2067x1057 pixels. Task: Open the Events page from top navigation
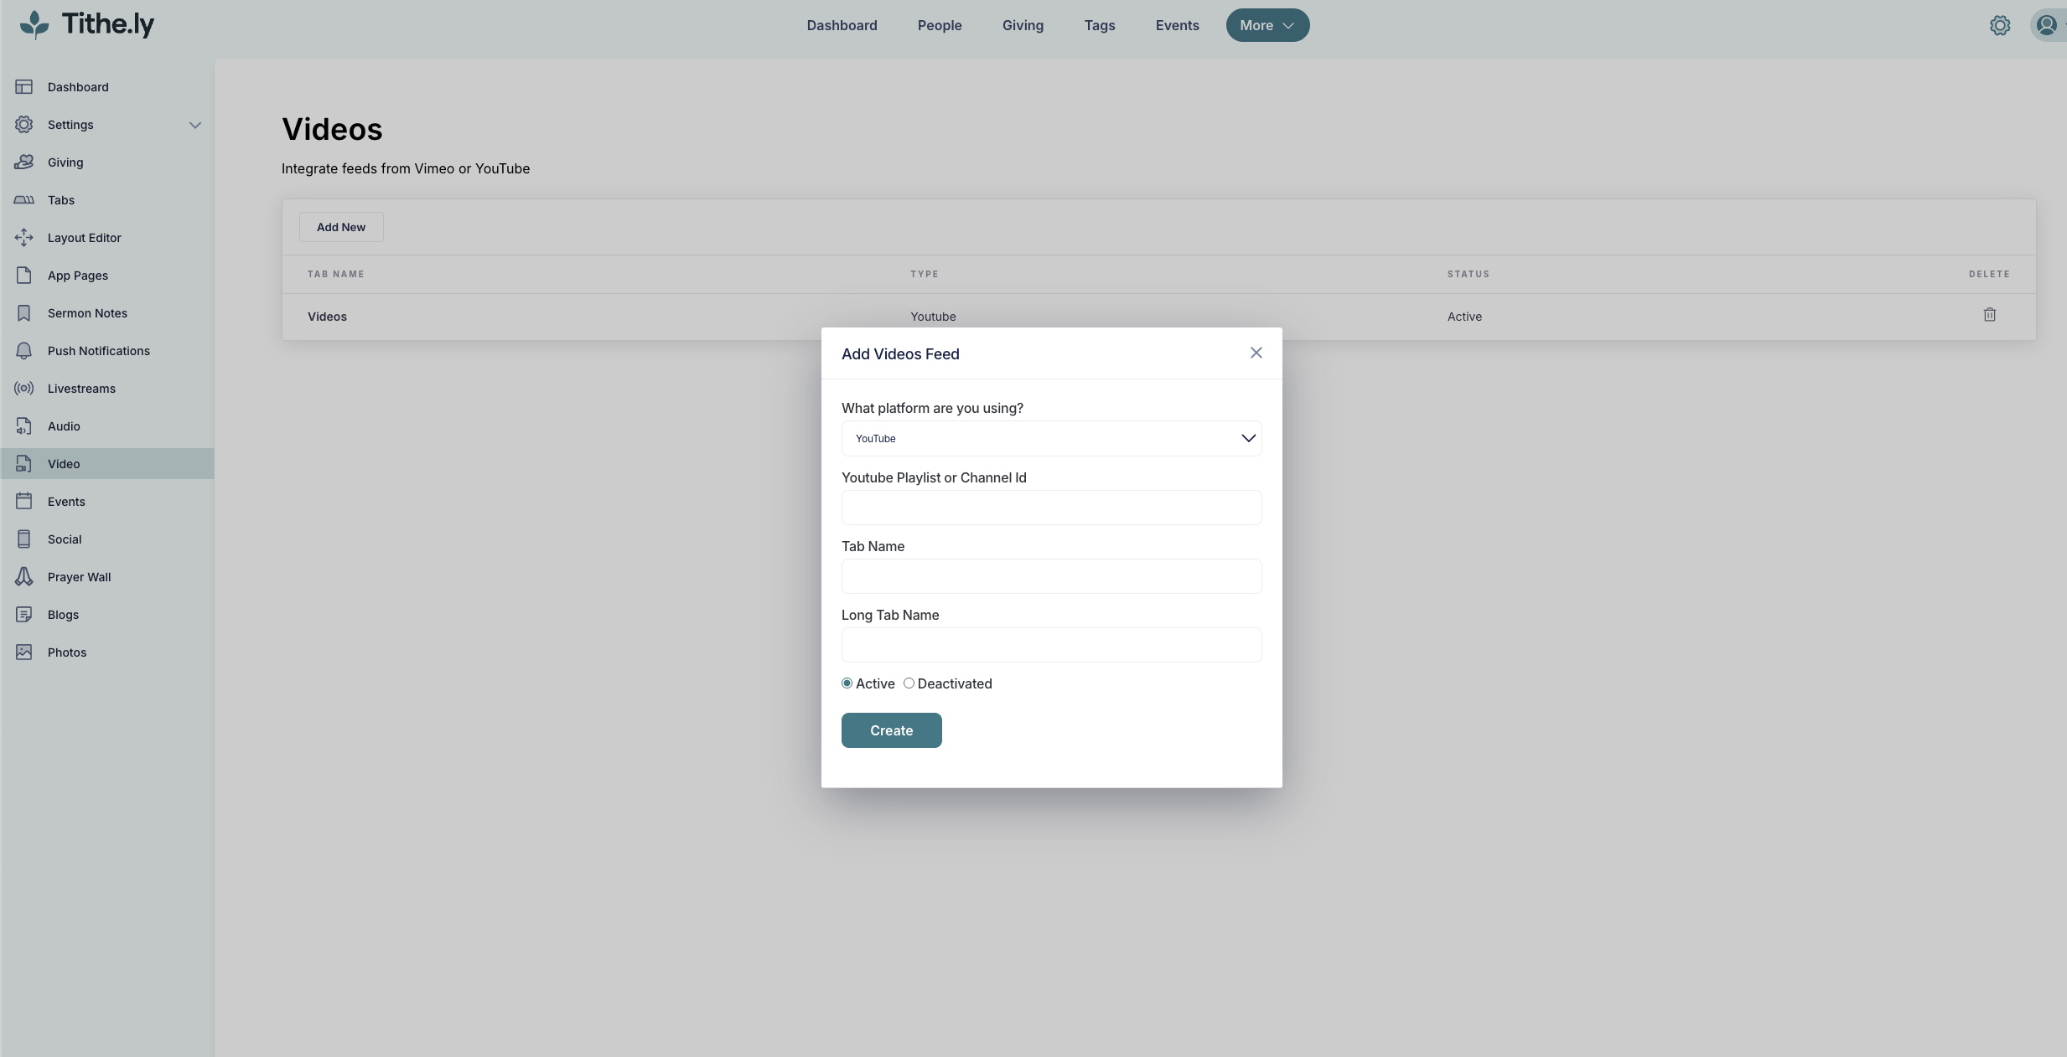click(x=1177, y=25)
